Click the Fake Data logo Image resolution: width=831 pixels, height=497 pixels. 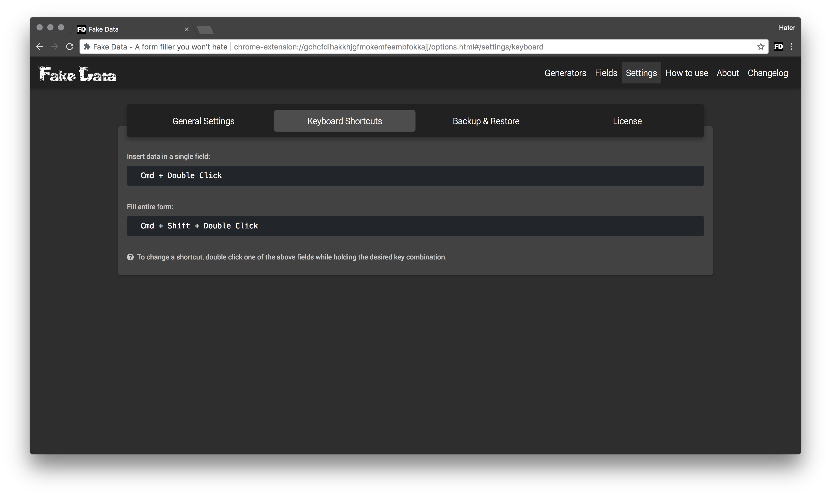pos(77,74)
